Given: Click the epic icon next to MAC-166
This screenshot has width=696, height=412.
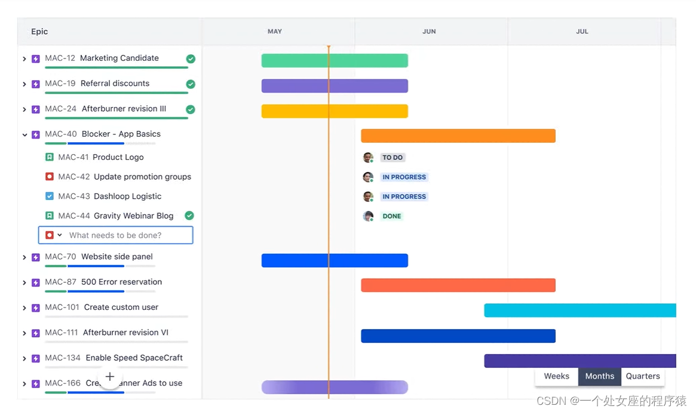Looking at the screenshot, I should coord(35,383).
